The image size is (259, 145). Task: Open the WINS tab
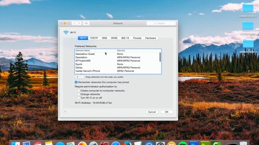[x=114, y=38]
